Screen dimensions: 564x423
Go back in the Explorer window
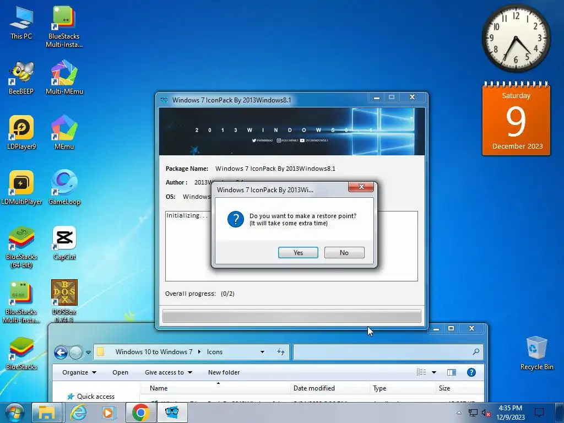(x=61, y=352)
